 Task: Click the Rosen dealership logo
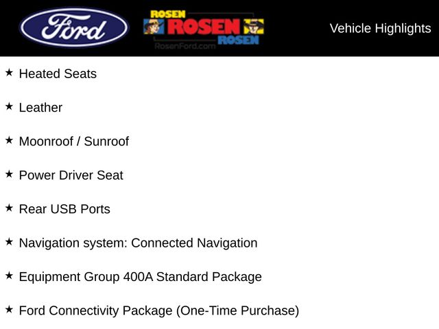point(204,27)
